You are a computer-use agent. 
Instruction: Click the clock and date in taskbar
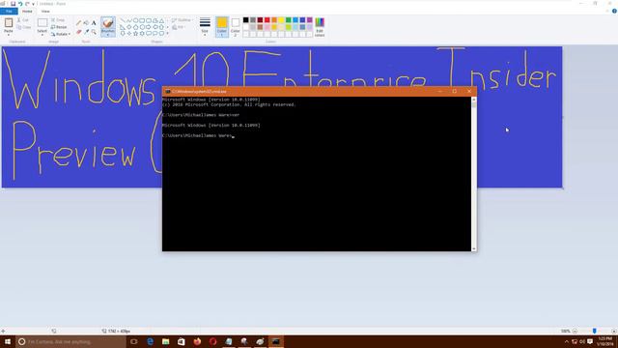click(605, 341)
